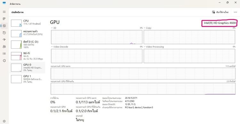Click the 3D engine usage graph
Image resolution: width=240 pixels, height=124 pixels.
pos(97,37)
